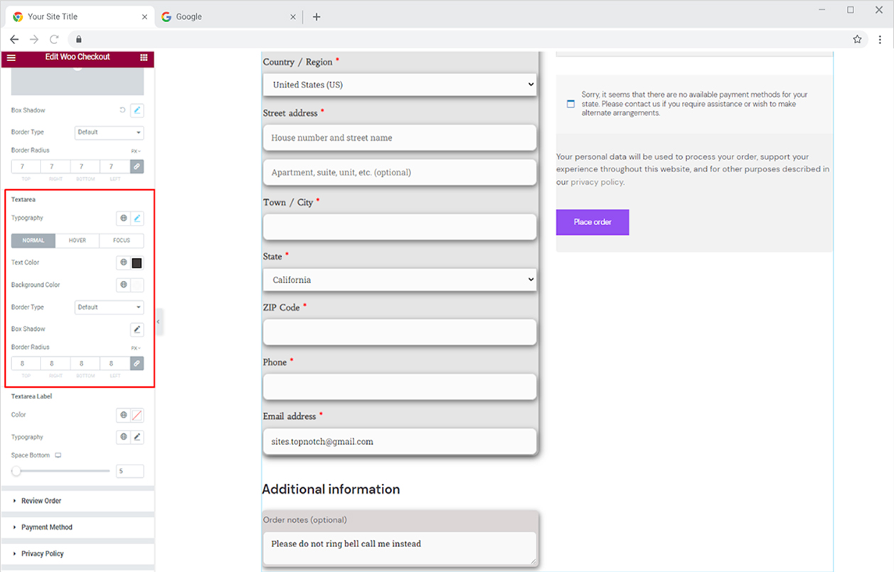The width and height of the screenshot is (894, 572).
Task: Click the Place order button
Action: coord(592,222)
